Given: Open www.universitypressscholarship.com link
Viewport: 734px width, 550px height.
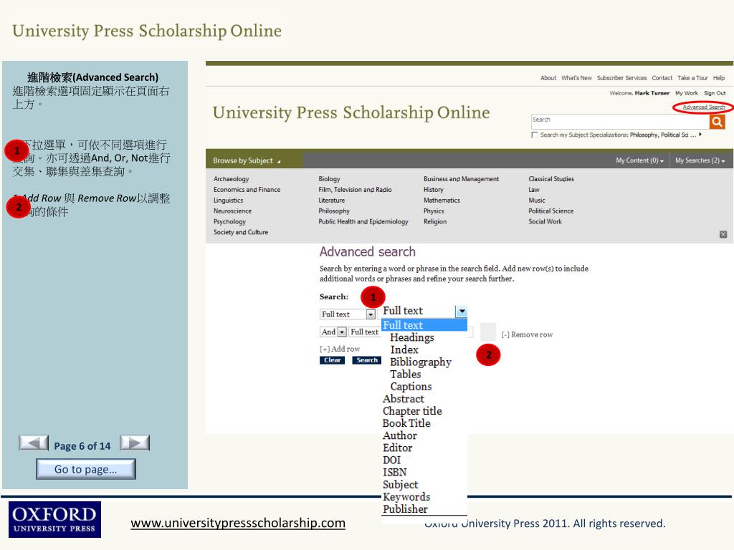Looking at the screenshot, I should click(238, 523).
